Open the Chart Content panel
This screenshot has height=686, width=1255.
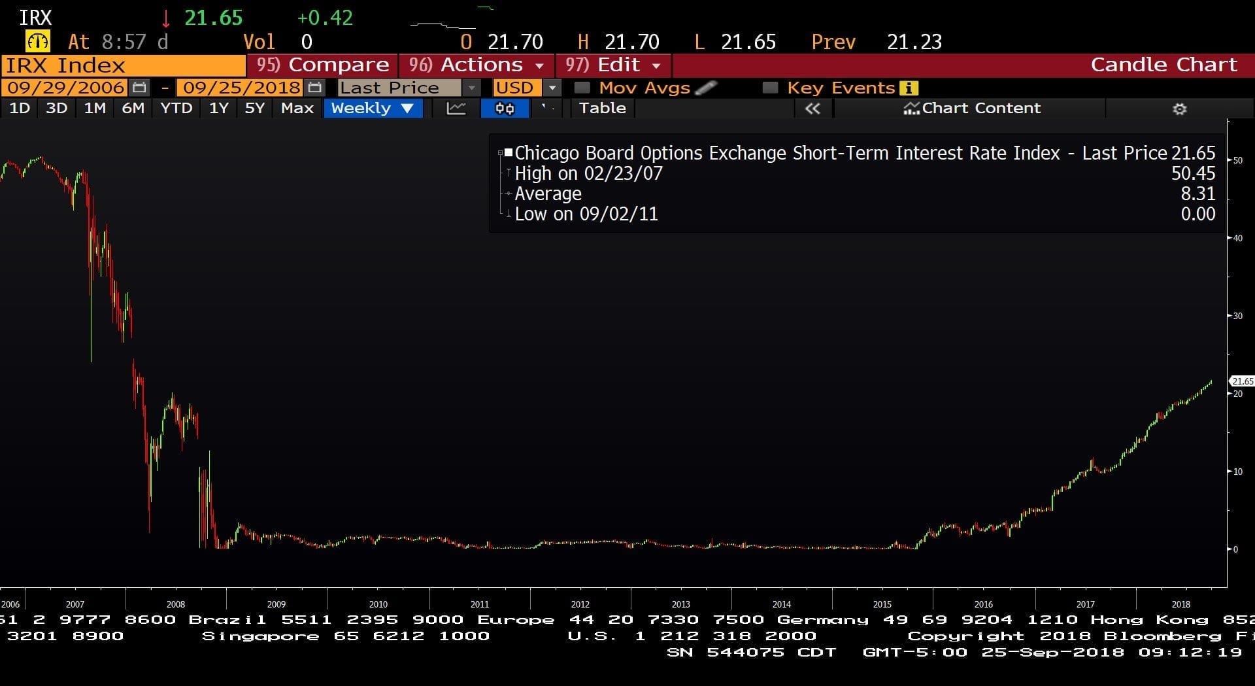coord(972,109)
